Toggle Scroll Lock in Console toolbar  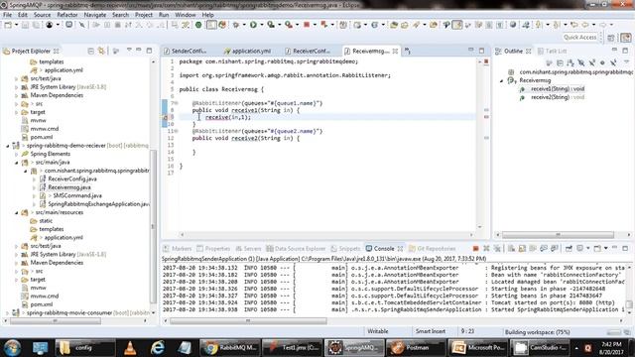(522, 249)
